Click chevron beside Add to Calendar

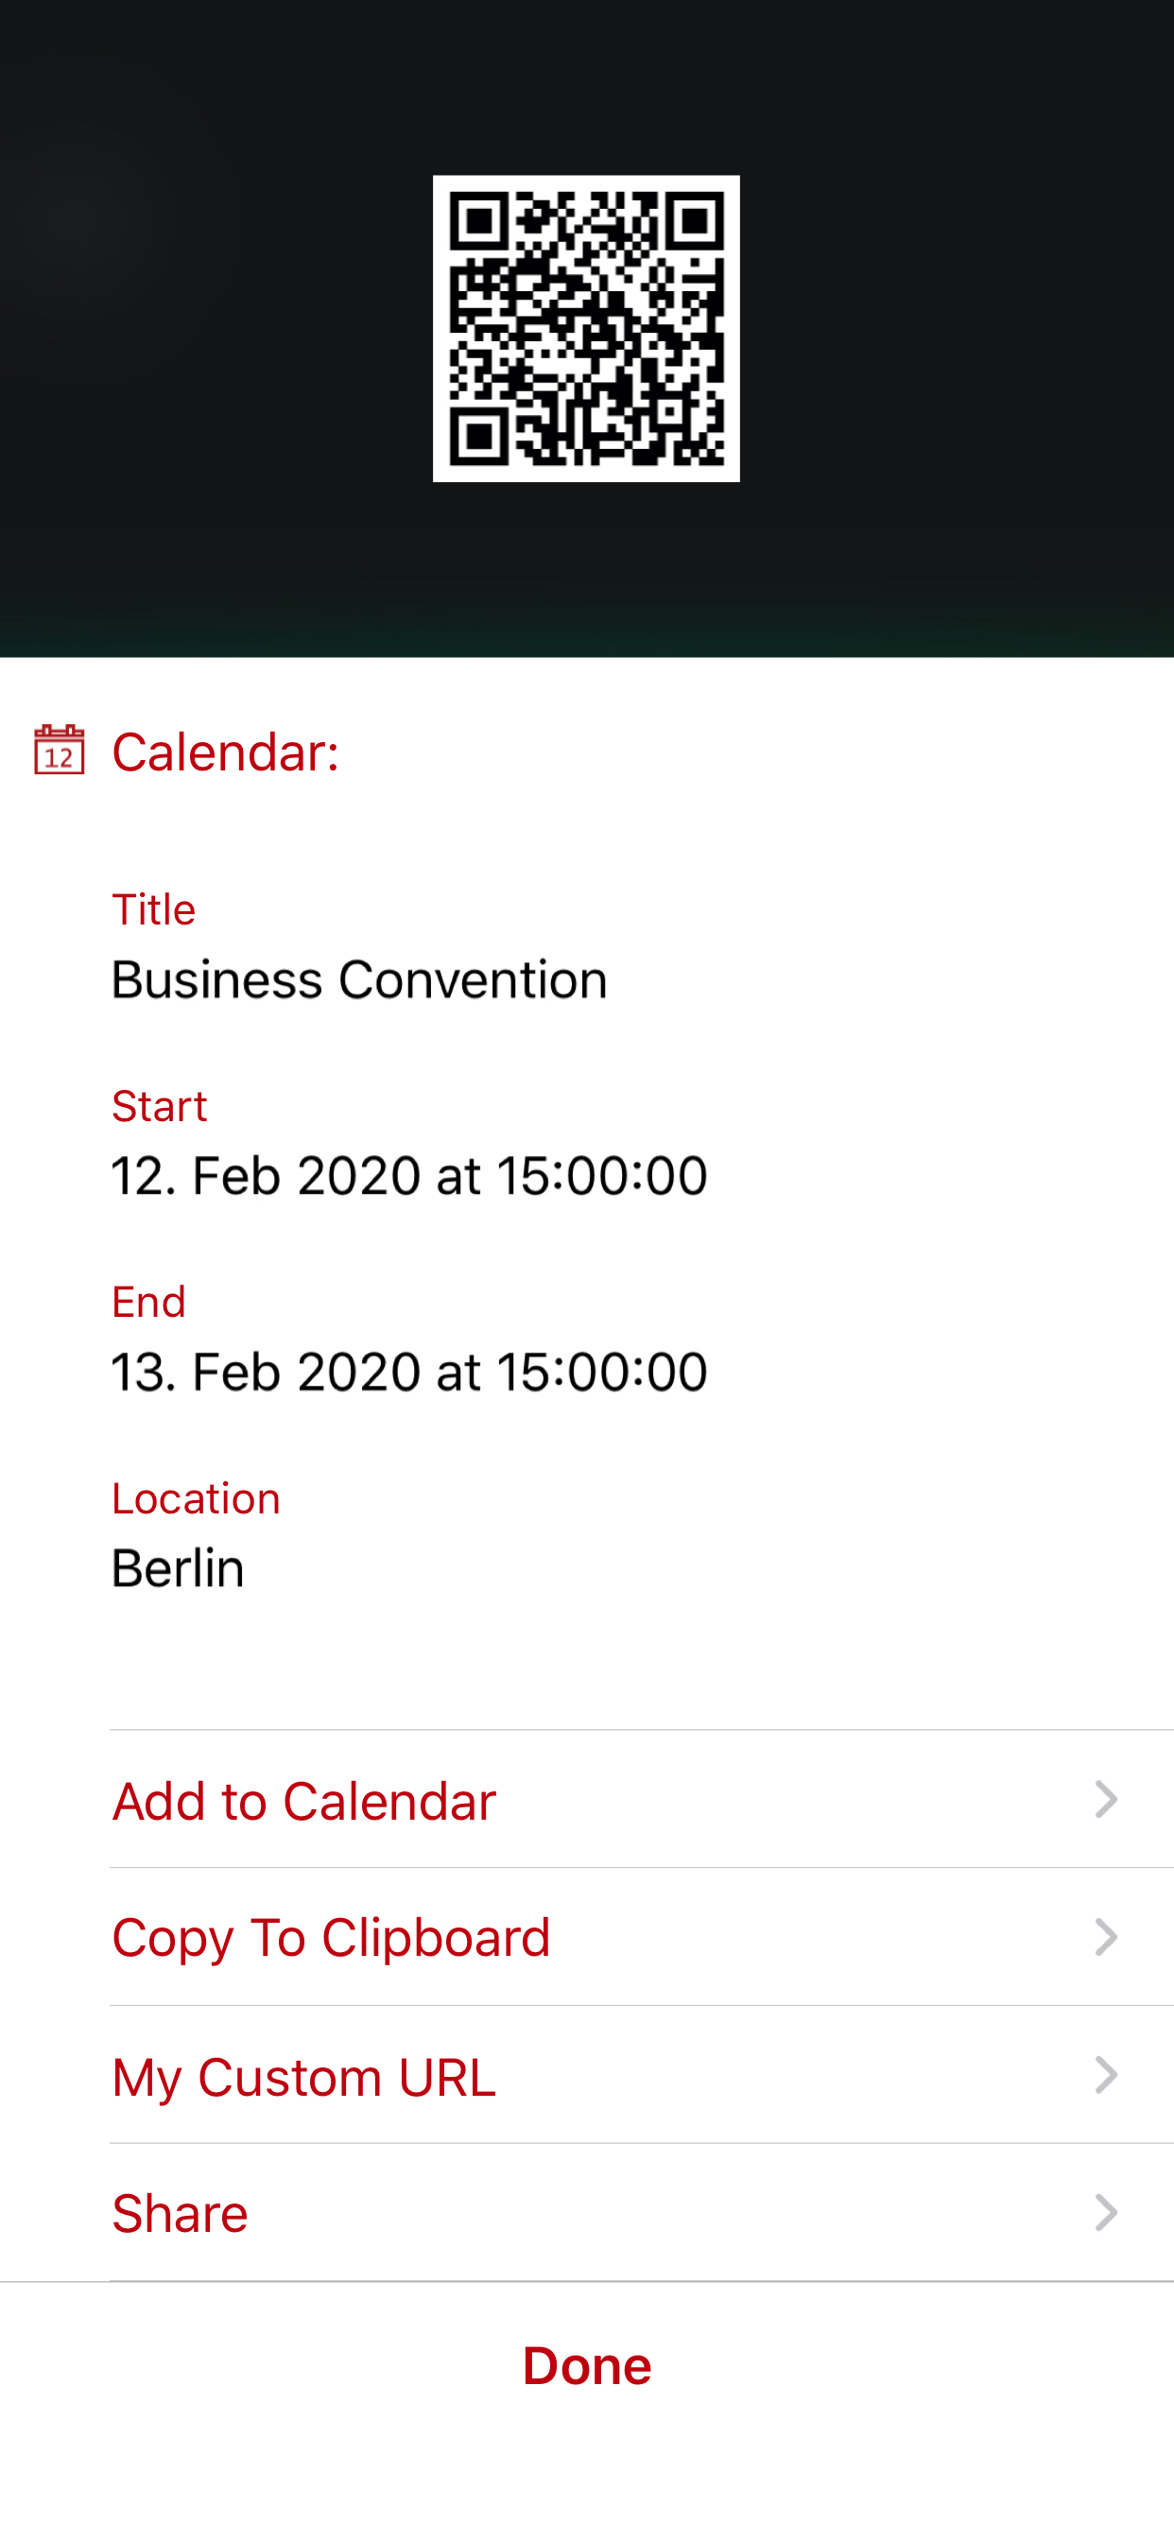1106,1800
